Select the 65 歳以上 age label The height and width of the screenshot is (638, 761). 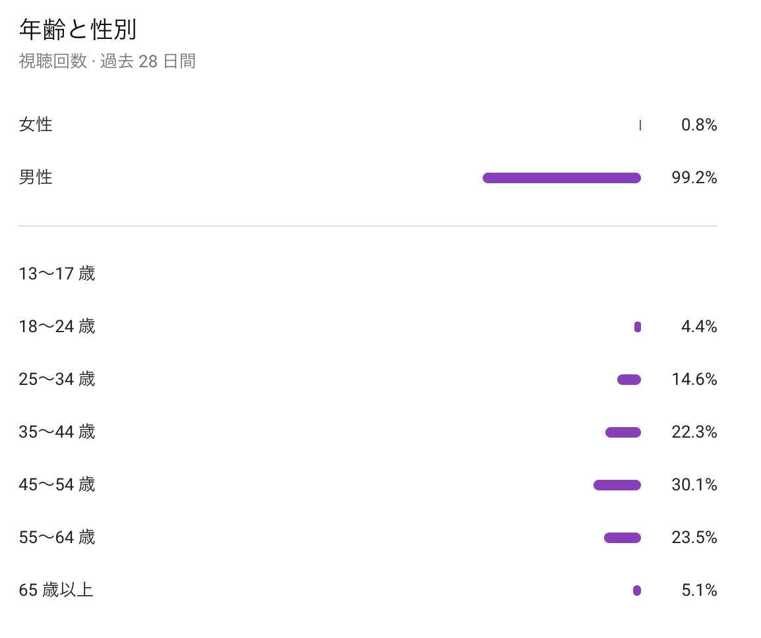(x=56, y=590)
